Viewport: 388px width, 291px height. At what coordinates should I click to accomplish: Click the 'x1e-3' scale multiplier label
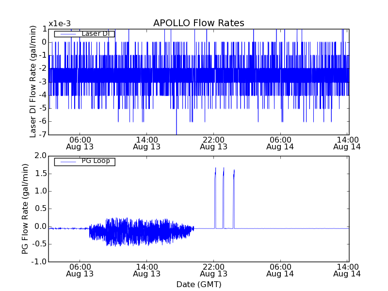(x=60, y=24)
